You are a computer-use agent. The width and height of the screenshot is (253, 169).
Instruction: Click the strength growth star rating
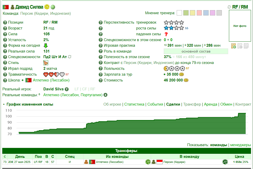pos(174,28)
